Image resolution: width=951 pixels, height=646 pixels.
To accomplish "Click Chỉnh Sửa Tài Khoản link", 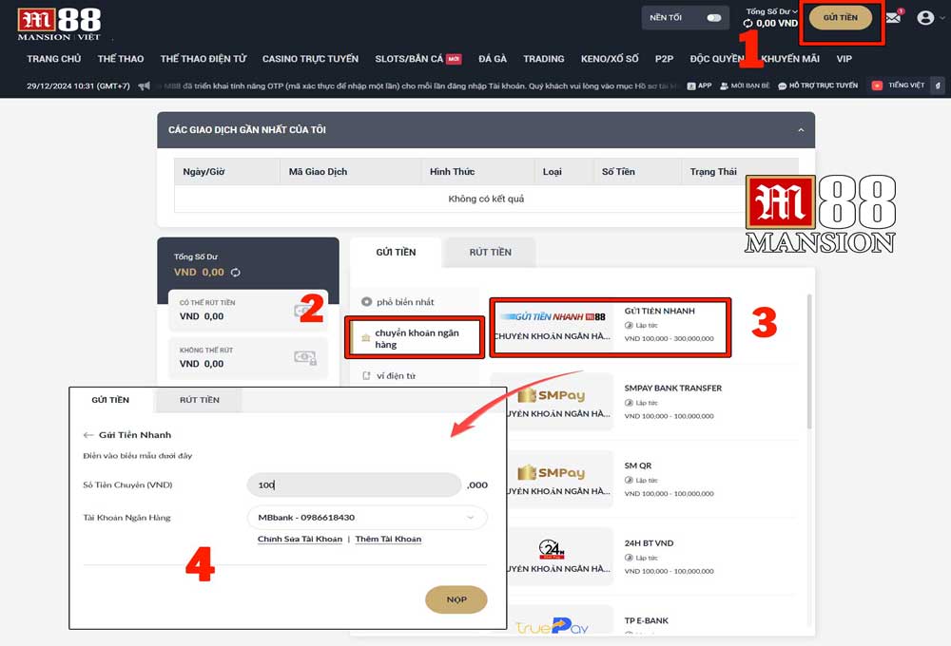I will [300, 539].
